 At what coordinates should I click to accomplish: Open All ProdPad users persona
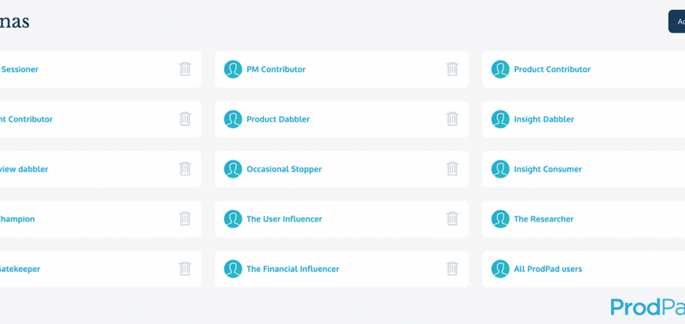pyautogui.click(x=548, y=269)
